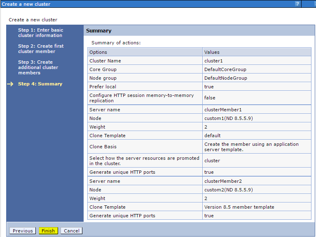Click the help question mark icon

(297, 4)
